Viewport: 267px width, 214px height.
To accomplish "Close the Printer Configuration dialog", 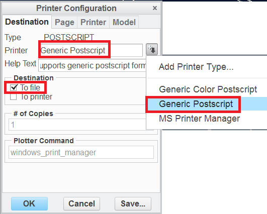I will (154, 8).
